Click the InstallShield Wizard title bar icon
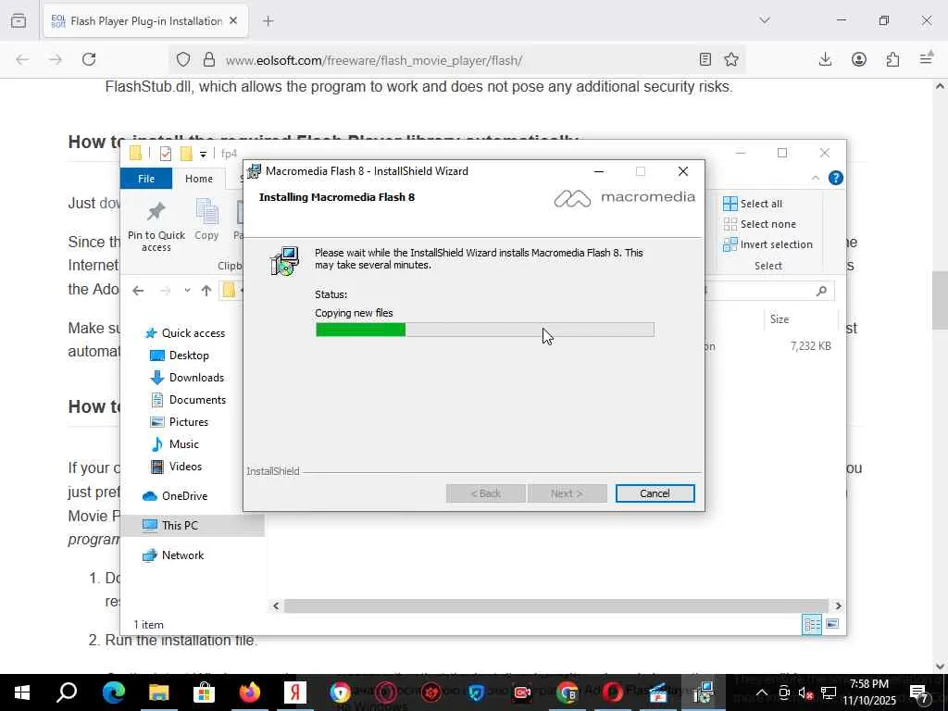 pyautogui.click(x=255, y=171)
